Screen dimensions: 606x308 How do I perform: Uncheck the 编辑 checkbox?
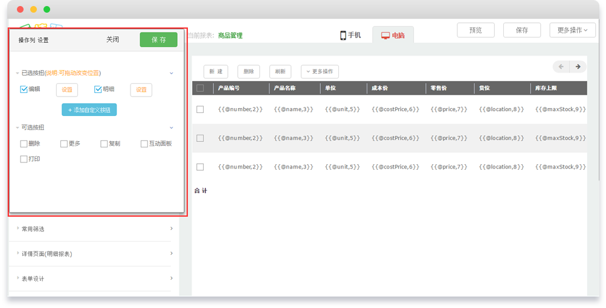click(x=24, y=89)
